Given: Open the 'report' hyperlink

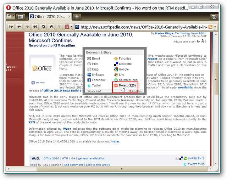Looking at the screenshot, I should point(152,59).
